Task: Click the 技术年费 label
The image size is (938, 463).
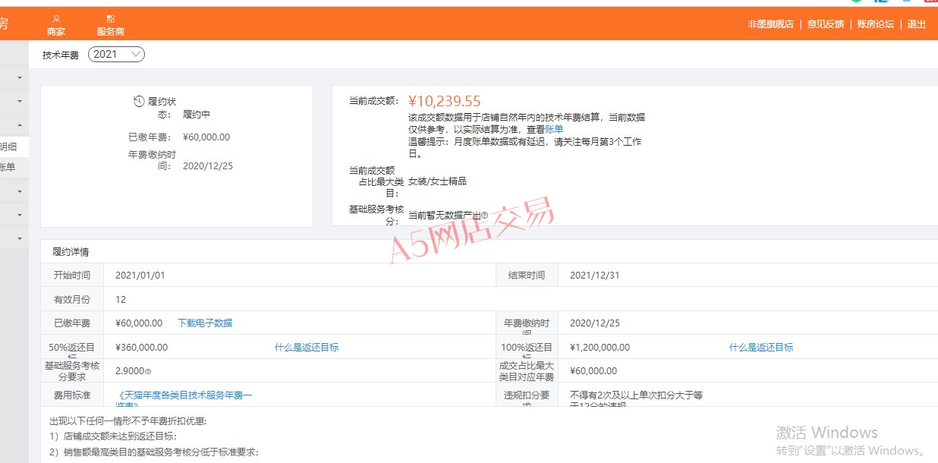Action: (61, 55)
